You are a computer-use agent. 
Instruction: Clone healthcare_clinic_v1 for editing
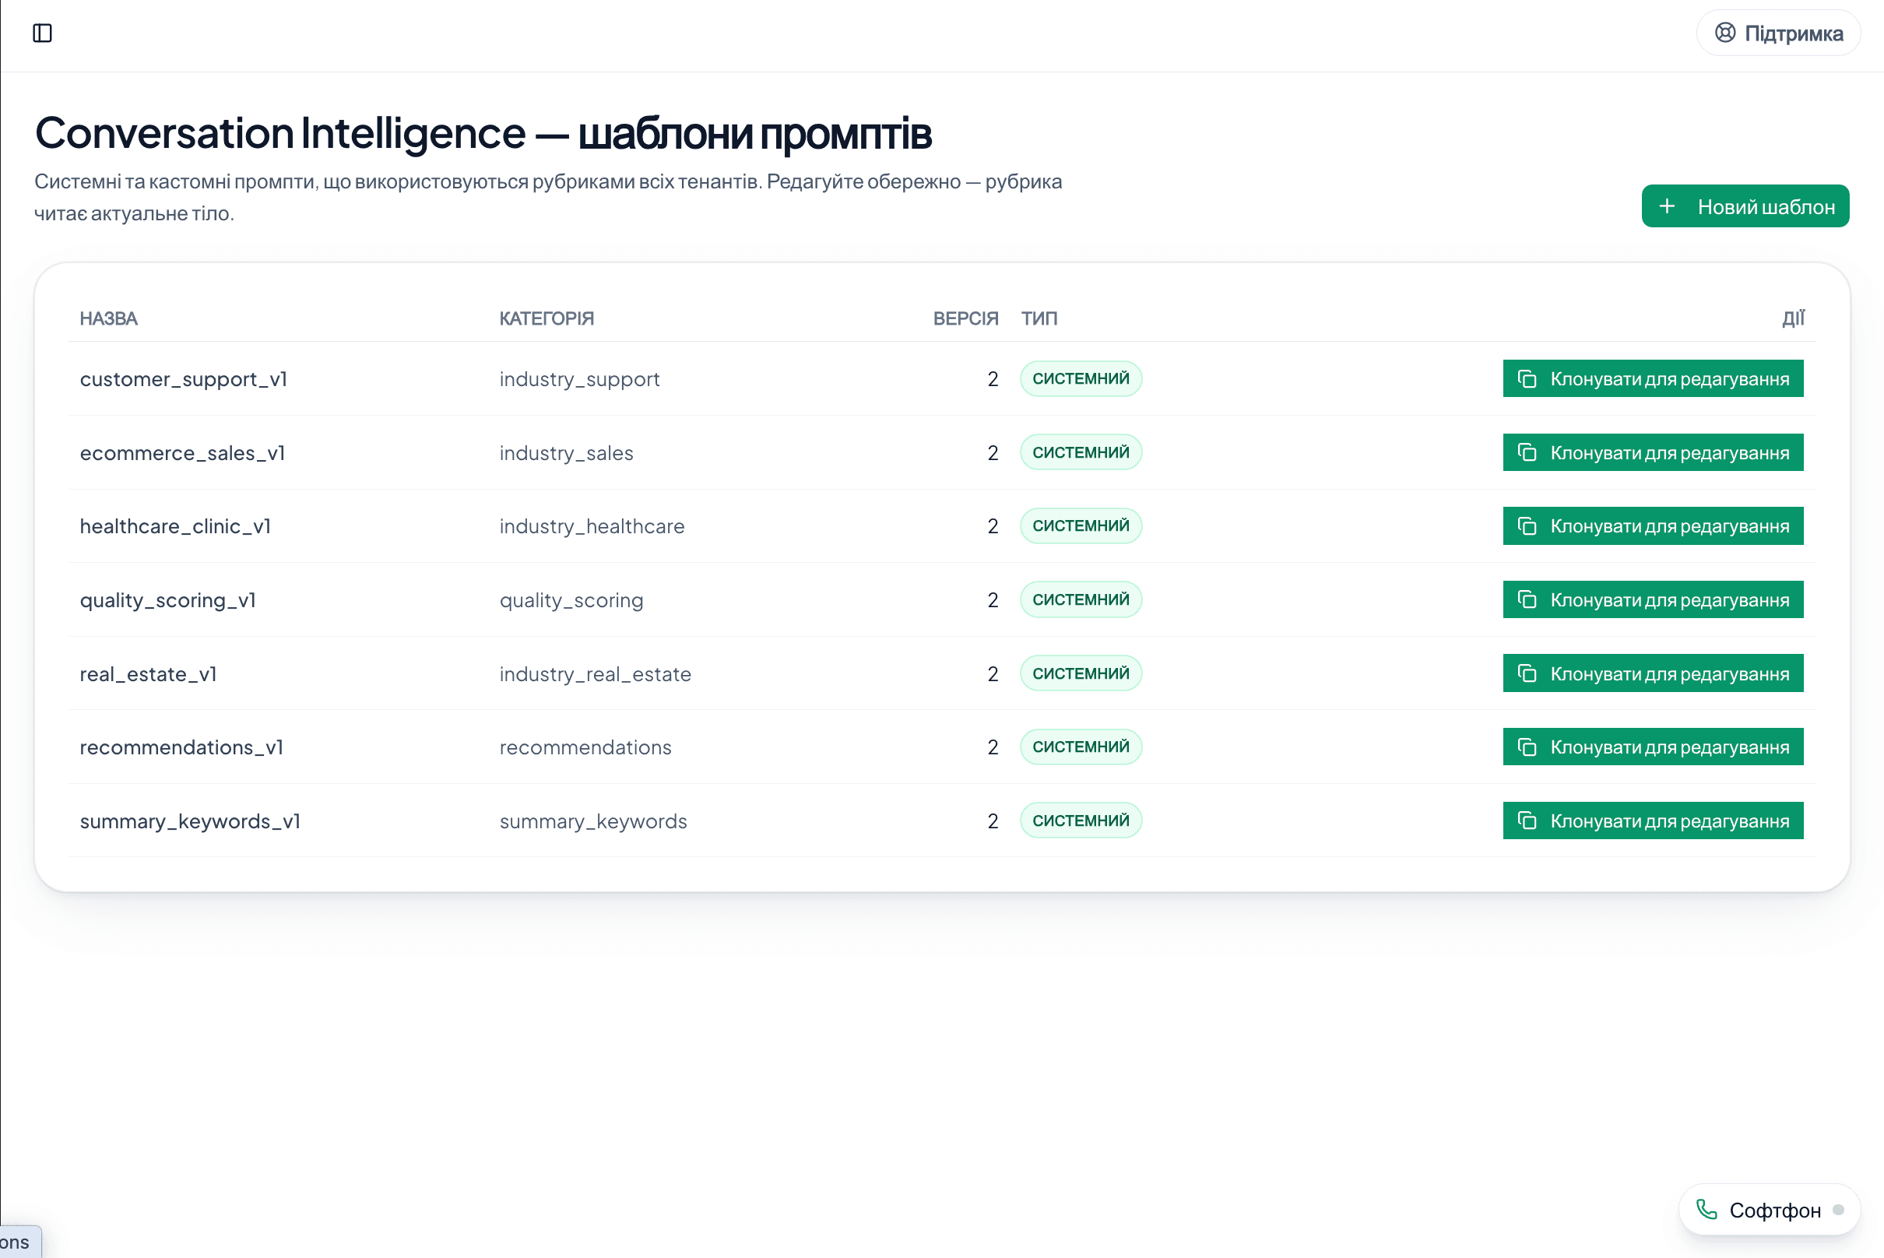pos(1652,526)
